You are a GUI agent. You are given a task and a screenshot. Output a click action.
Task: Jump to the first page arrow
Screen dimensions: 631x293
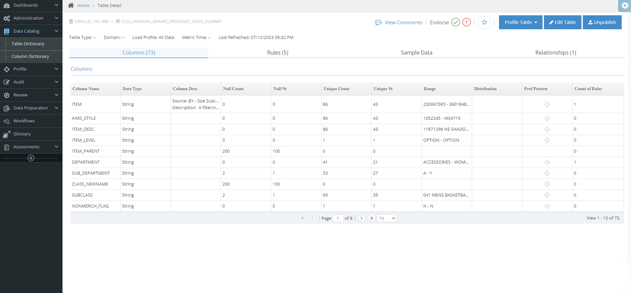click(x=302, y=218)
